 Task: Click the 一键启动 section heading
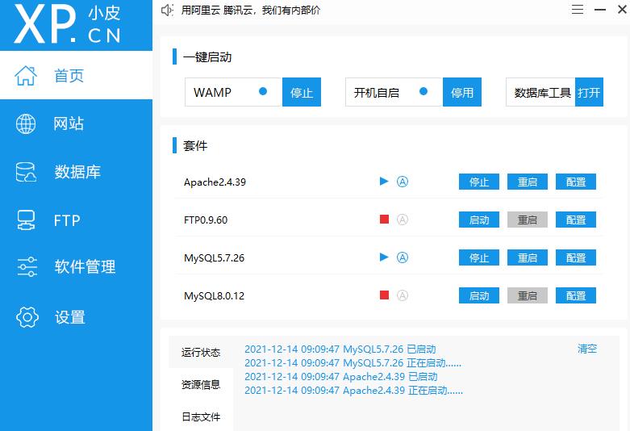(x=207, y=57)
